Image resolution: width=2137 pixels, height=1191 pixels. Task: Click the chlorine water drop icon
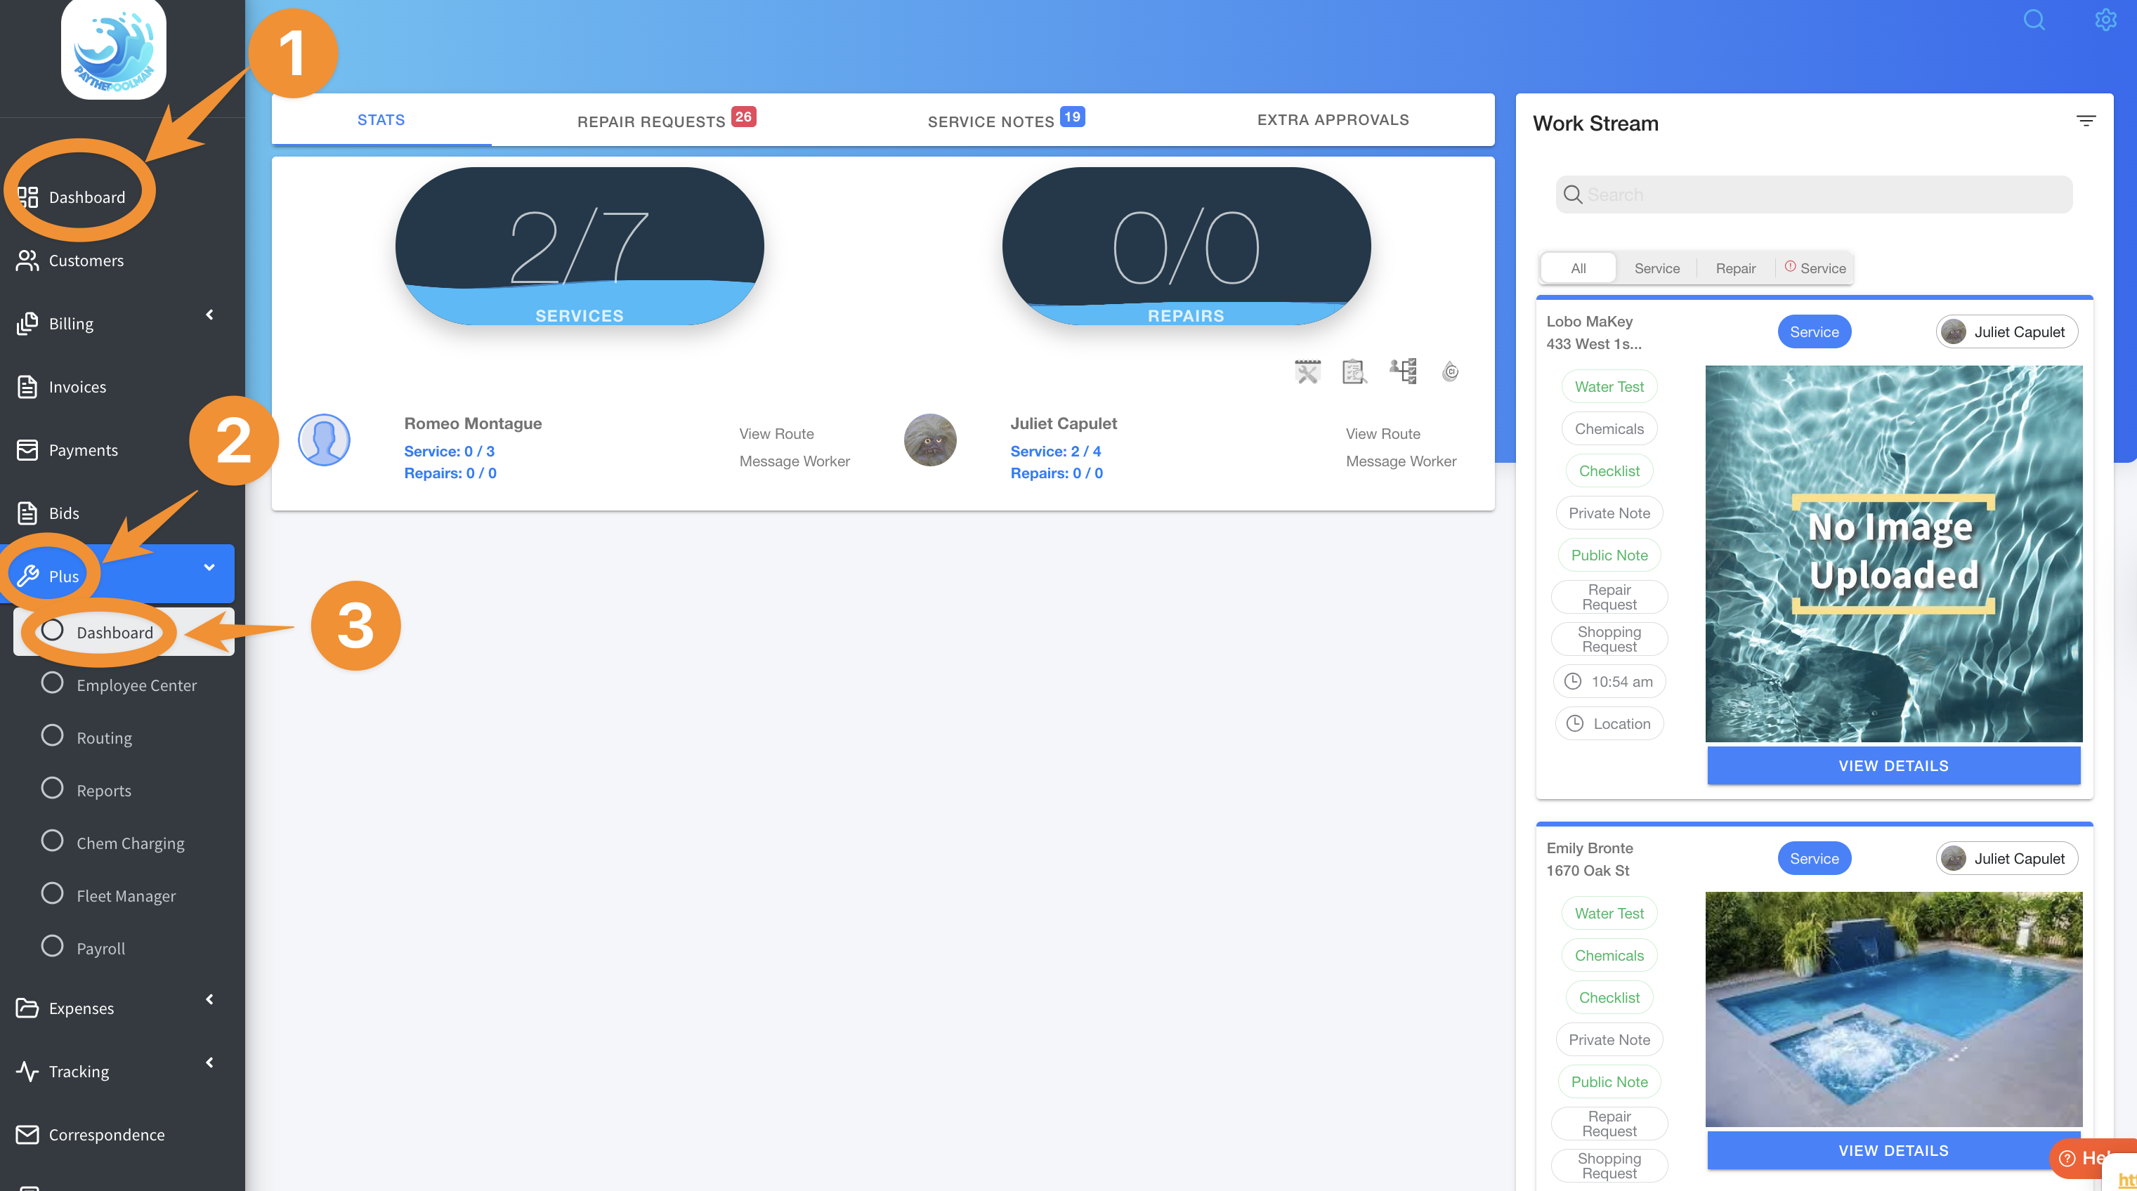pyautogui.click(x=1450, y=371)
